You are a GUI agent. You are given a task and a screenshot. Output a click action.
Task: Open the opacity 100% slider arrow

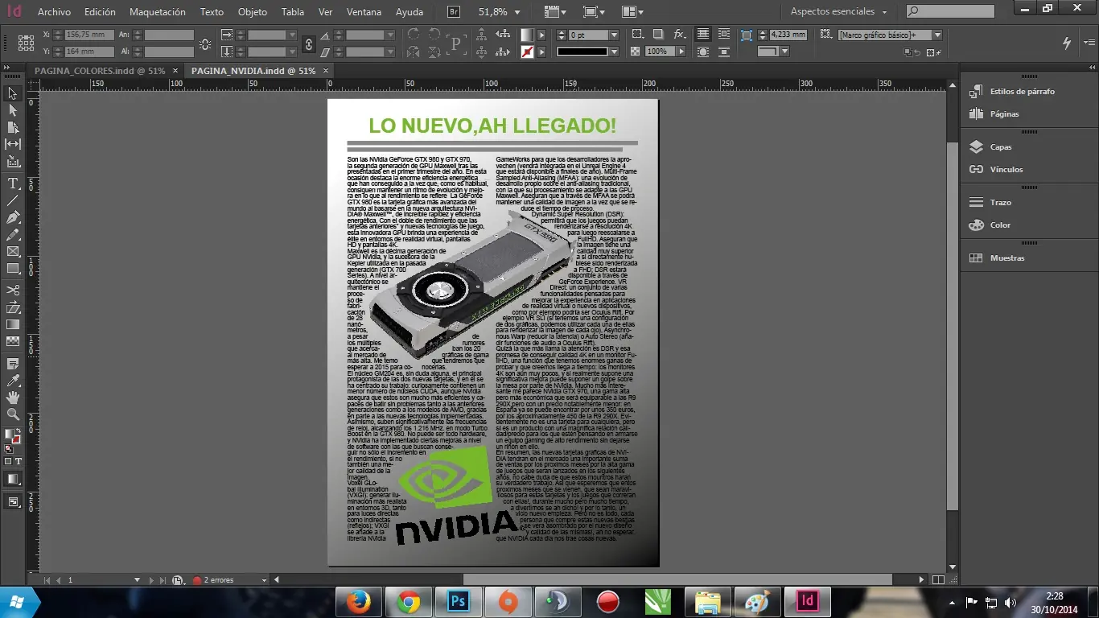681,51
